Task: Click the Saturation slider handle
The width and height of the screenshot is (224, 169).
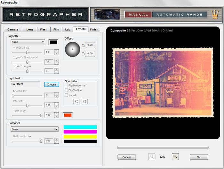Action: (x=41, y=115)
